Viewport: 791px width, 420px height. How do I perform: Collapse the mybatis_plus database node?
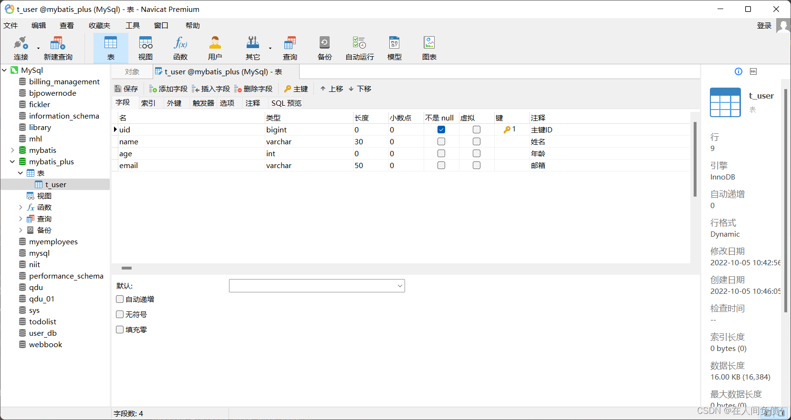pyautogui.click(x=12, y=161)
